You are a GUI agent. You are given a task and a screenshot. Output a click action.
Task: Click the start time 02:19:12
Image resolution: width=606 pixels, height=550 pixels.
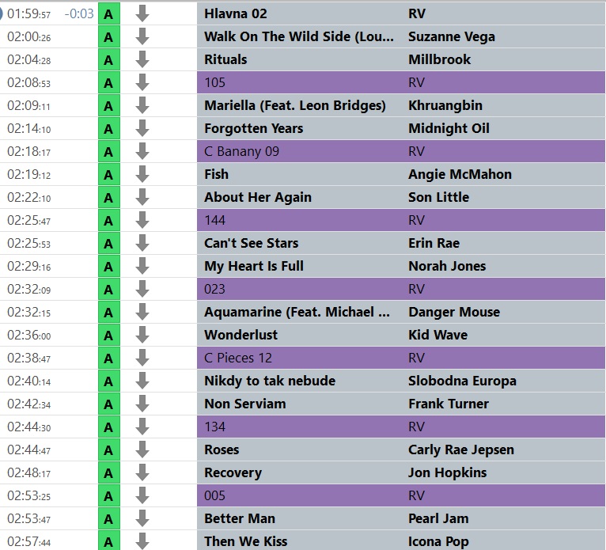point(29,174)
